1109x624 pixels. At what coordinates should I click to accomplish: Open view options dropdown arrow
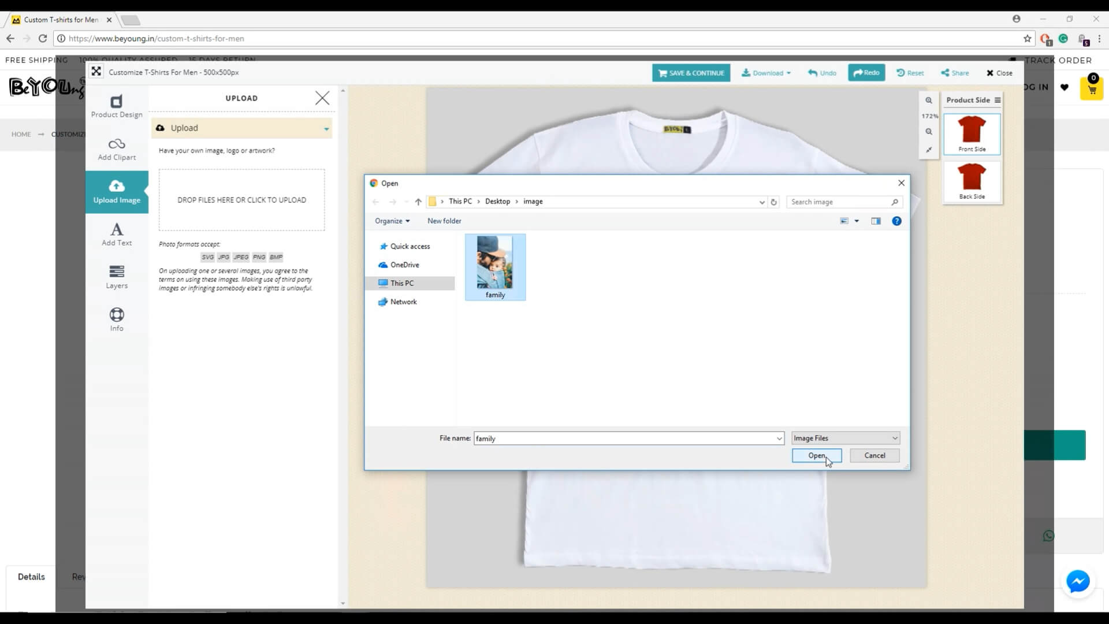pos(857,221)
